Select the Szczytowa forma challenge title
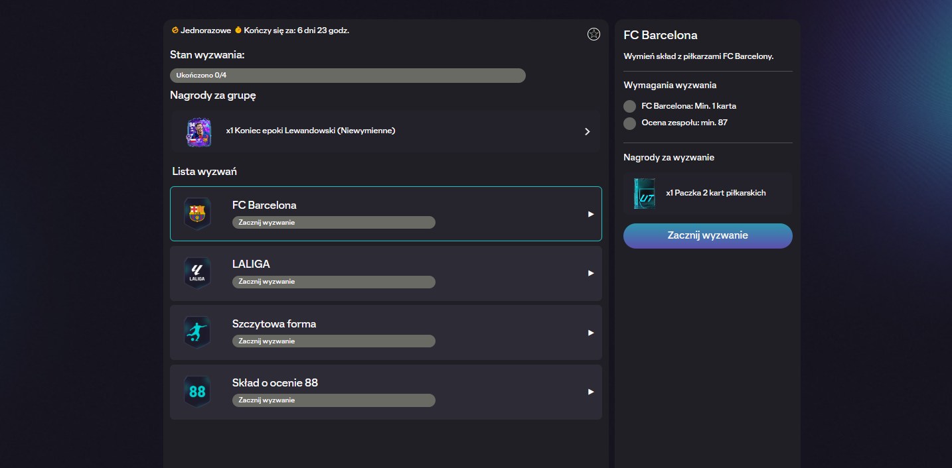The height and width of the screenshot is (468, 952). [x=274, y=323]
